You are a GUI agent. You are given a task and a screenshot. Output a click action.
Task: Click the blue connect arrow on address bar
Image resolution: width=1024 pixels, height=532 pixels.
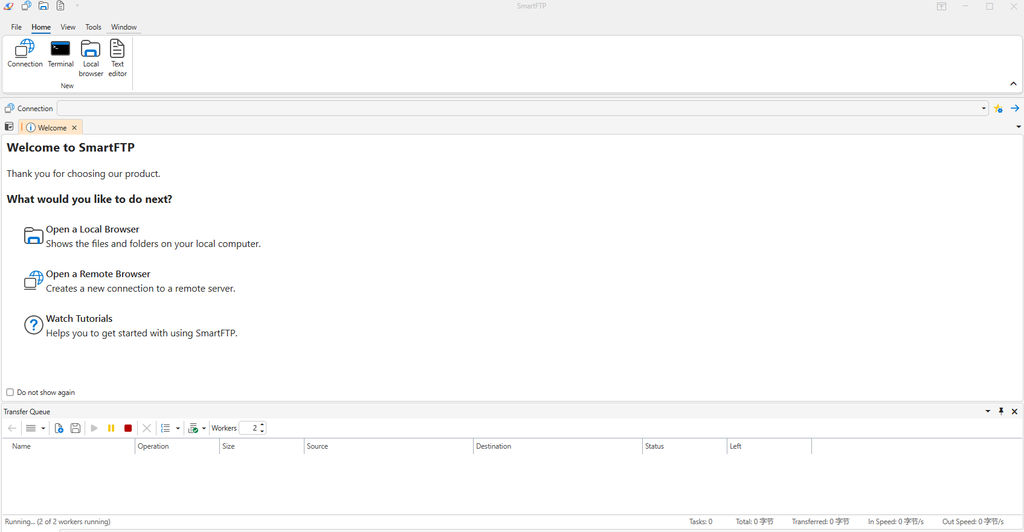coord(1015,109)
